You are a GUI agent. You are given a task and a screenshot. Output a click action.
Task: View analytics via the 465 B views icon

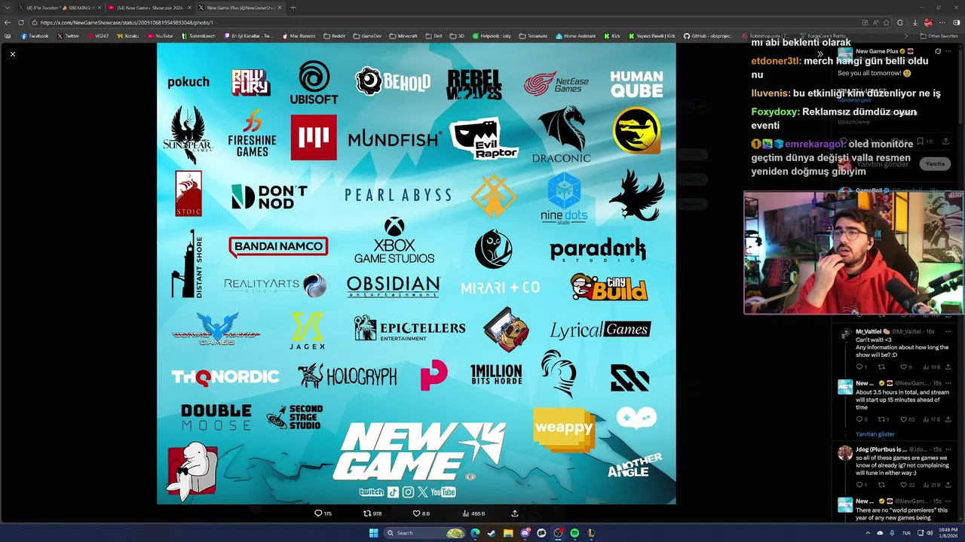[473, 513]
